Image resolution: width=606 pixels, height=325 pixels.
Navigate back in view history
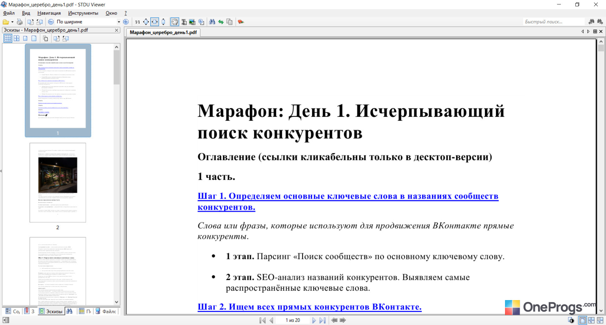334,320
